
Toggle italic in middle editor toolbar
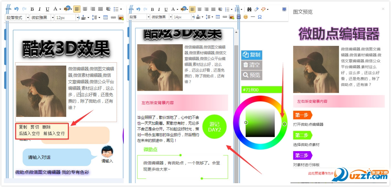click(x=159, y=9)
